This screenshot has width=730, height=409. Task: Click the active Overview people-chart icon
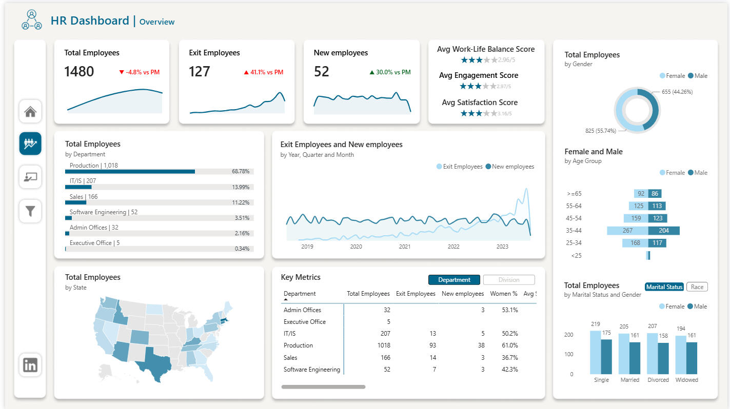click(x=30, y=144)
